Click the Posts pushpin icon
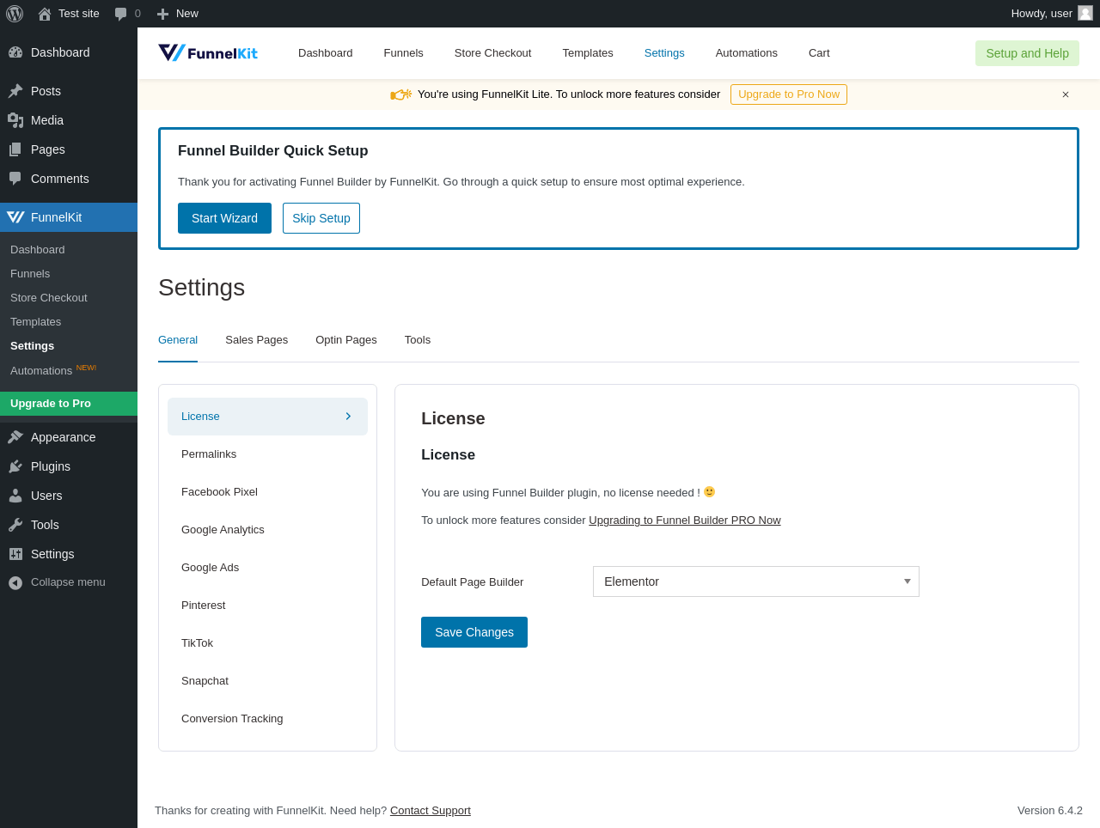1100x828 pixels. click(15, 91)
